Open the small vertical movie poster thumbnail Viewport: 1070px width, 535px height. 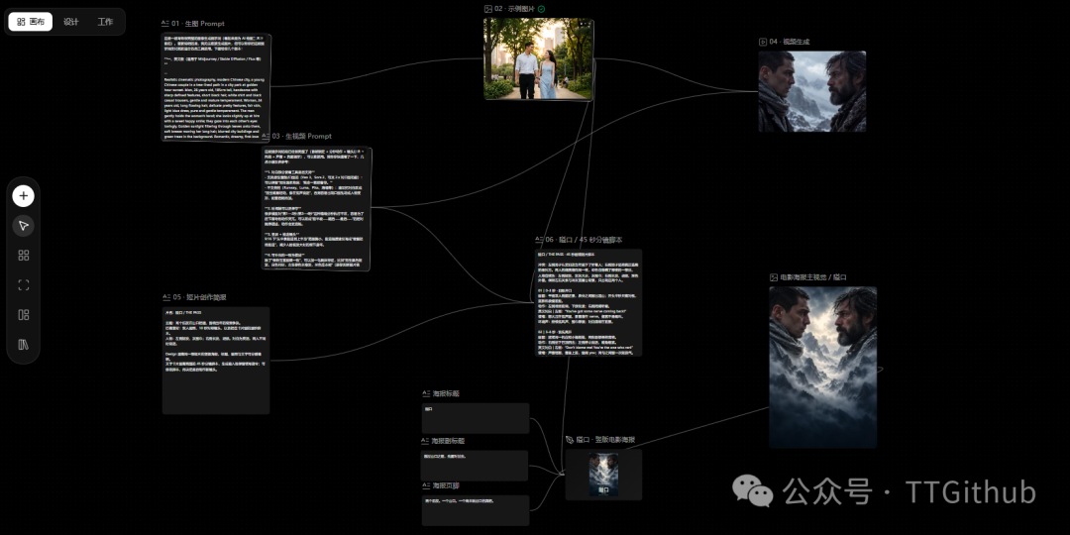604,475
